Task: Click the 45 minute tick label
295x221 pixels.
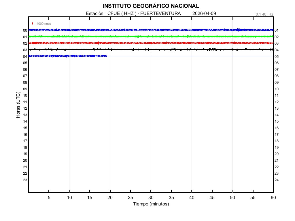Action: [212, 198]
